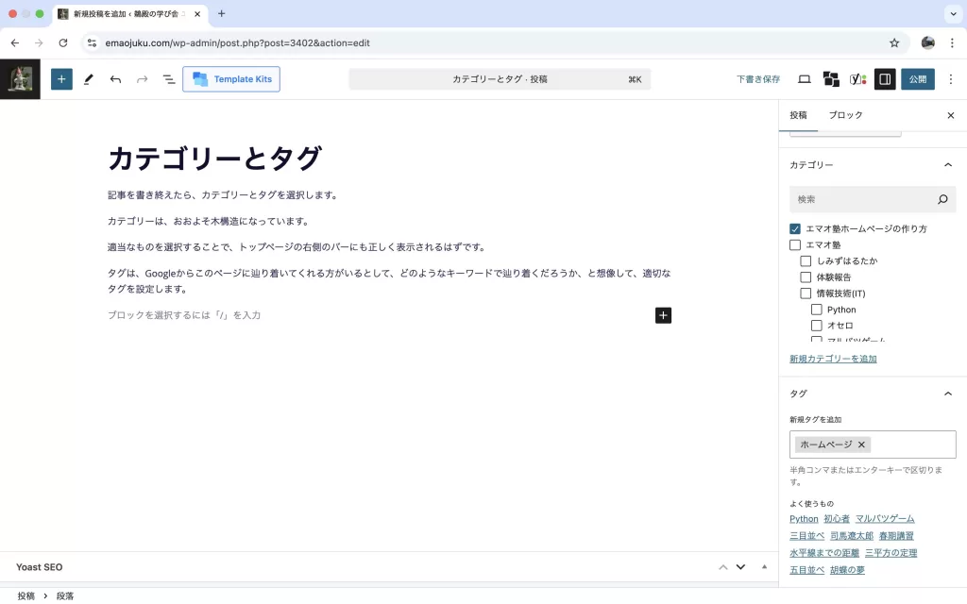Open a new browser tab

coord(221,13)
